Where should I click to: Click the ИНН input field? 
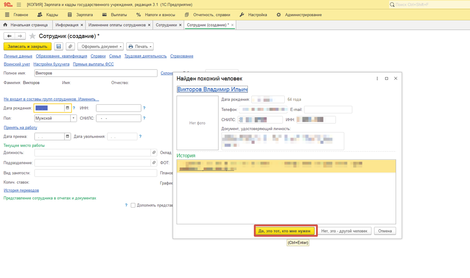click(x=118, y=108)
